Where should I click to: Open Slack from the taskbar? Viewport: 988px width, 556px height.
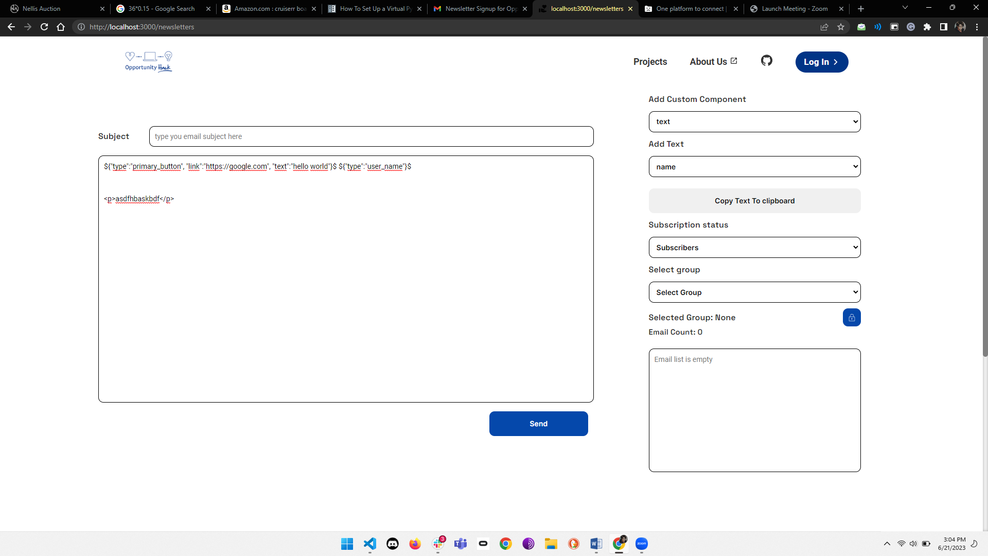click(x=438, y=544)
